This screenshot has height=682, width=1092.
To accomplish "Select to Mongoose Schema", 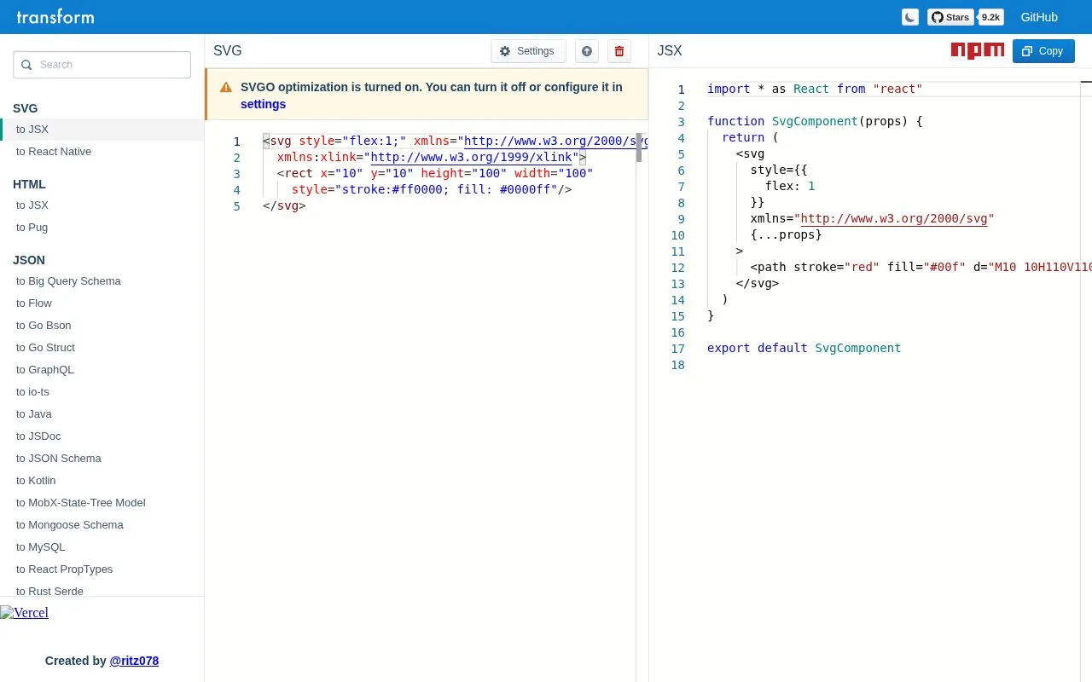I will click(102, 525).
